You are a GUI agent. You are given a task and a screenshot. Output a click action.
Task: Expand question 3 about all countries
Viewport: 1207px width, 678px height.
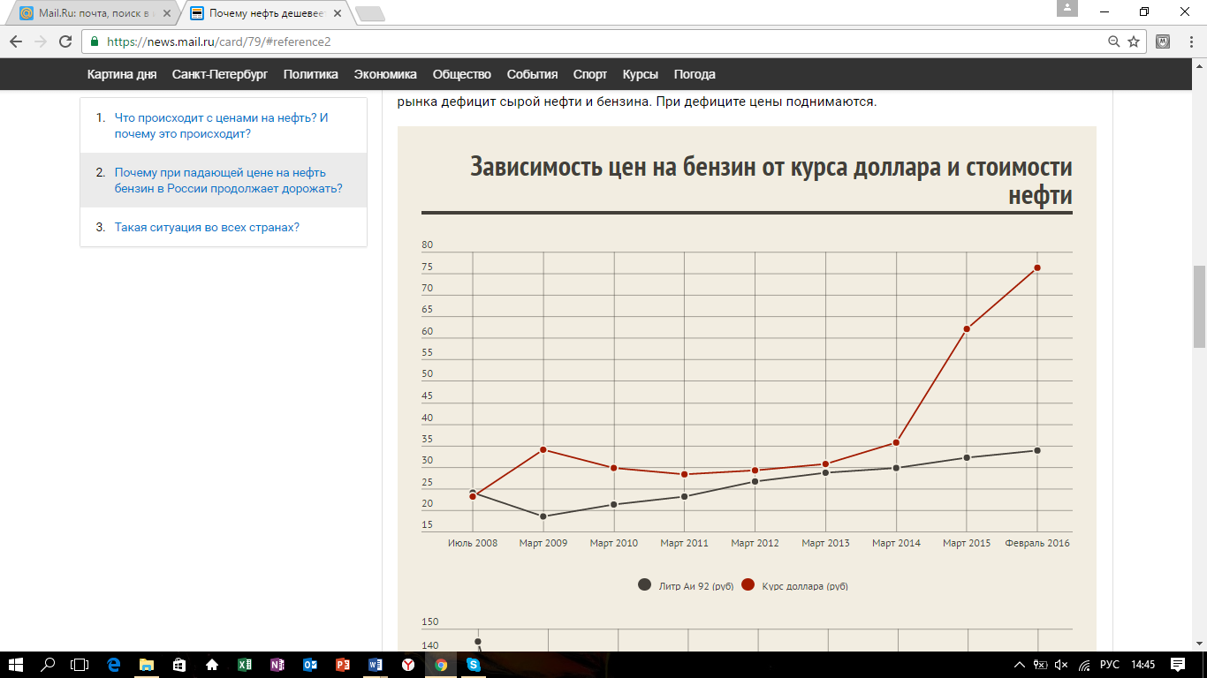click(x=207, y=227)
